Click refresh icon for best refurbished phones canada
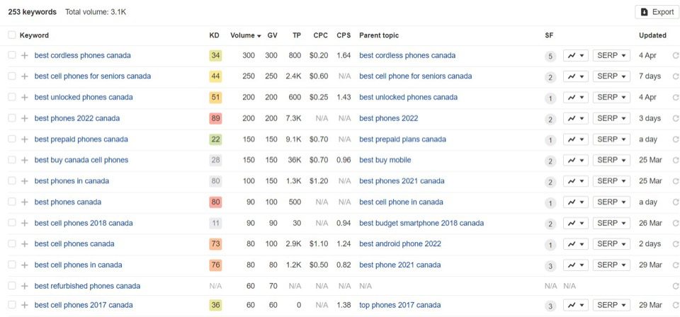680x317 pixels. (675, 286)
